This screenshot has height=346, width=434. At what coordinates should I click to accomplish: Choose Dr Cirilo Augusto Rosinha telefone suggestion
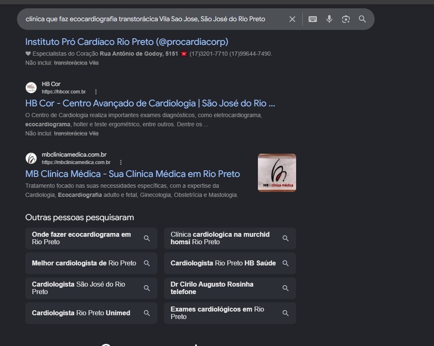tap(230, 288)
